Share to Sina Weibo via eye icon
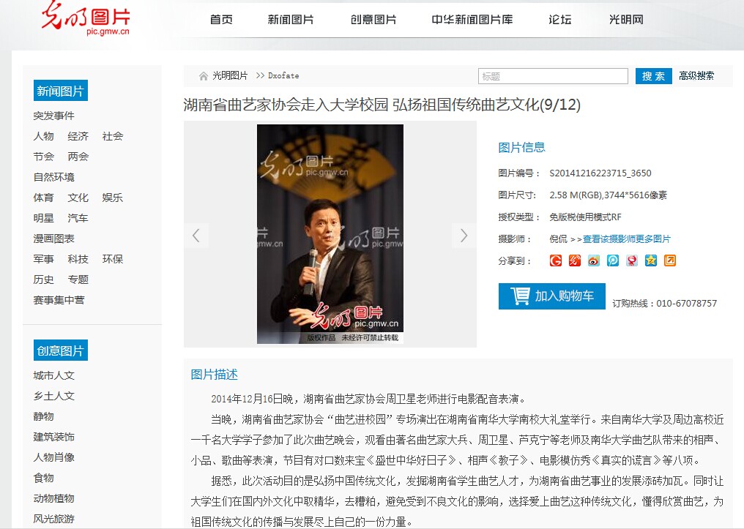 (594, 260)
